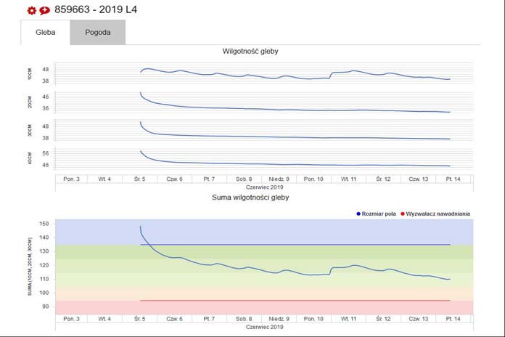The height and width of the screenshot is (337, 505).
Task: Select Pon. 10 on the lower date axis
Action: point(313,319)
